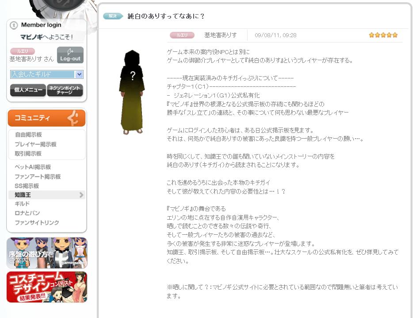Select 知識王 menu item
Image resolution: width=420 pixels, height=318 pixels.
click(23, 195)
